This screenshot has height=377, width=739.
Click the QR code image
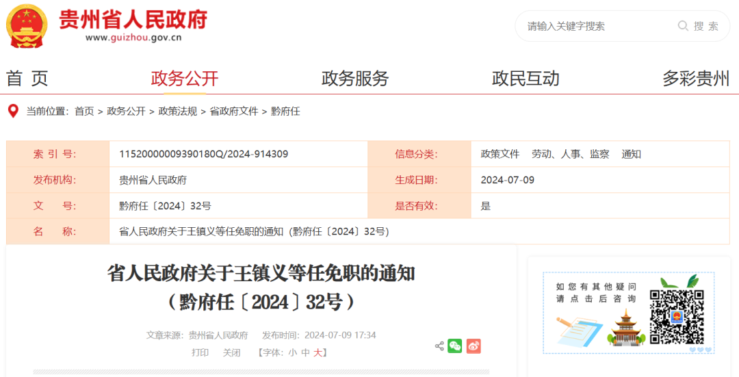pos(677,317)
